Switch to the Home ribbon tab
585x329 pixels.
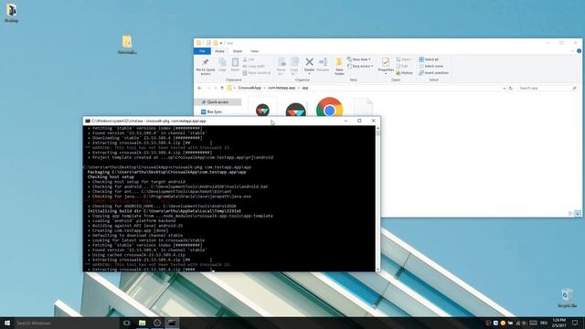219,51
